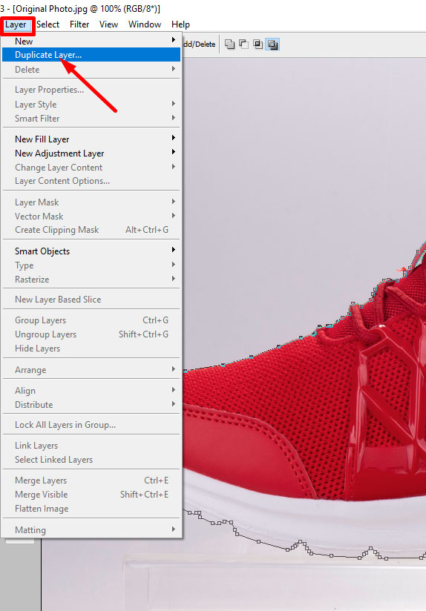The width and height of the screenshot is (426, 611).
Task: Expand the Vector Mask submenu
Action: (x=91, y=217)
